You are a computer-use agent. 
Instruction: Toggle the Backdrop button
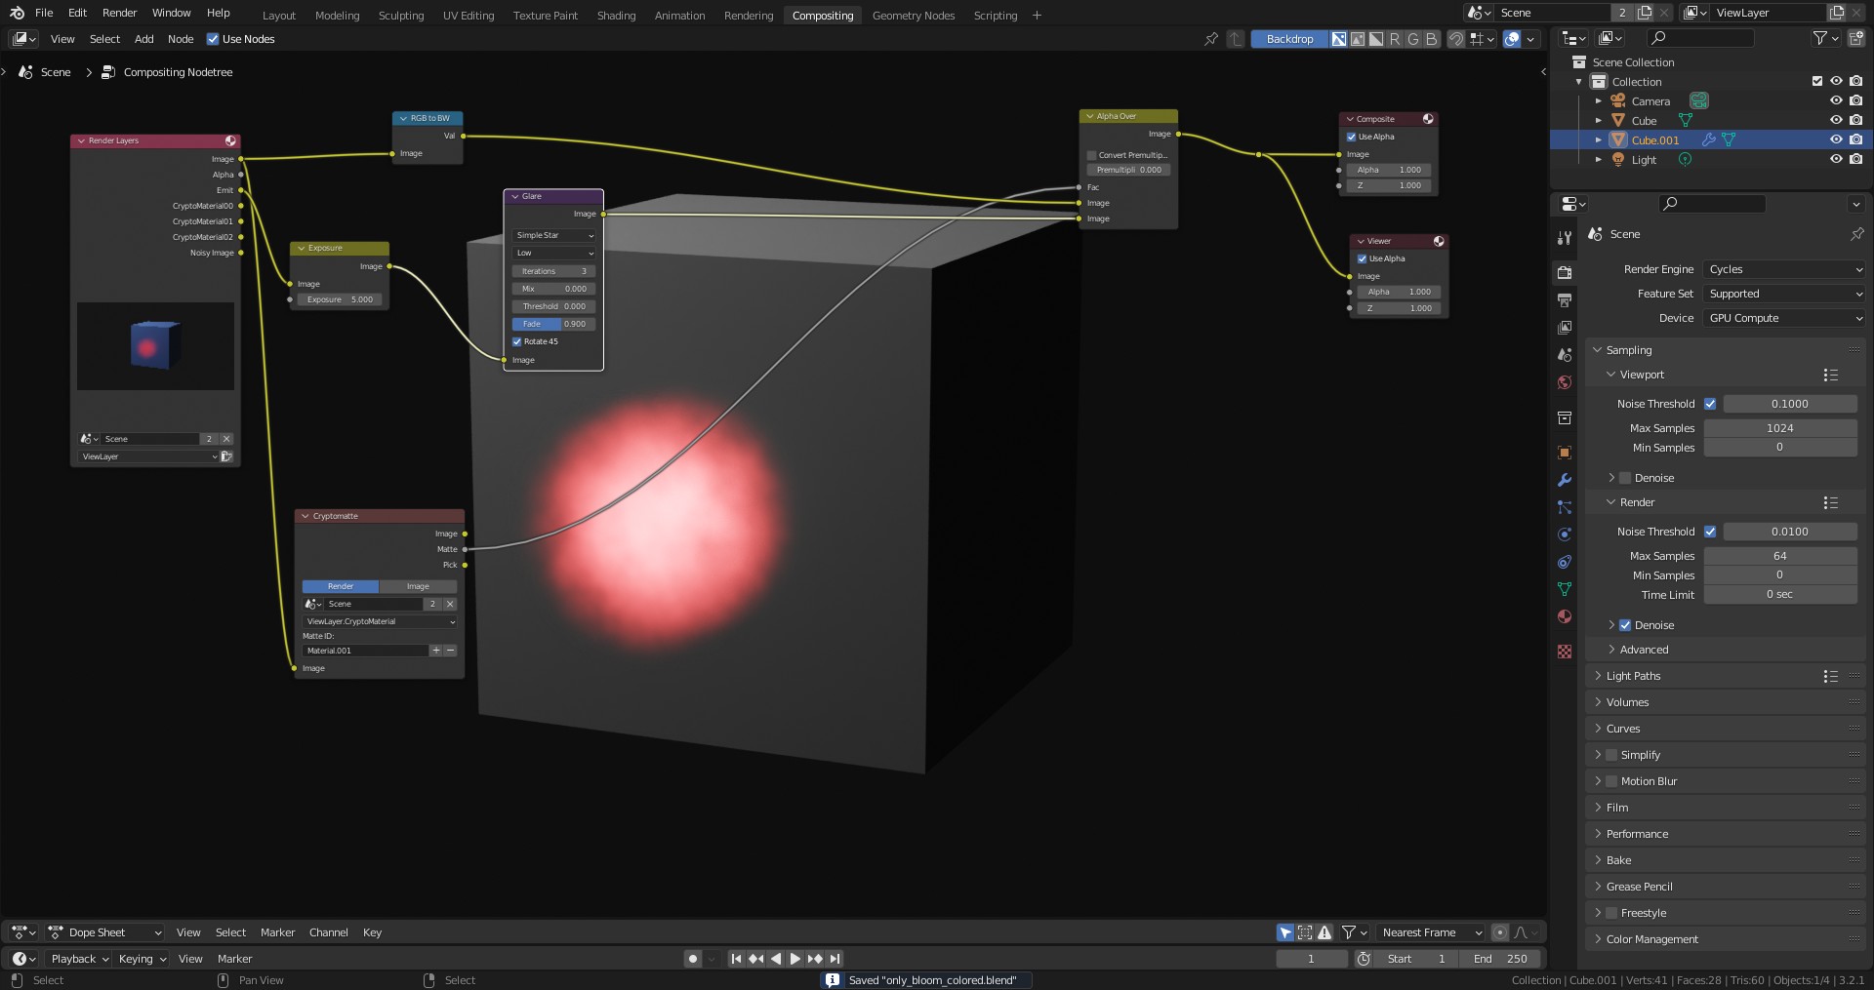(1289, 39)
